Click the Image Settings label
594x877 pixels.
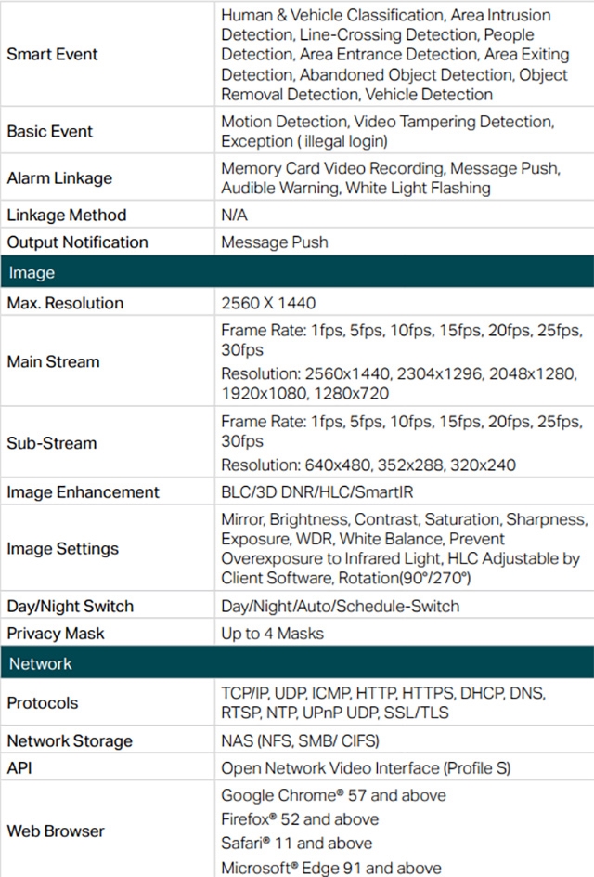pos(62,549)
